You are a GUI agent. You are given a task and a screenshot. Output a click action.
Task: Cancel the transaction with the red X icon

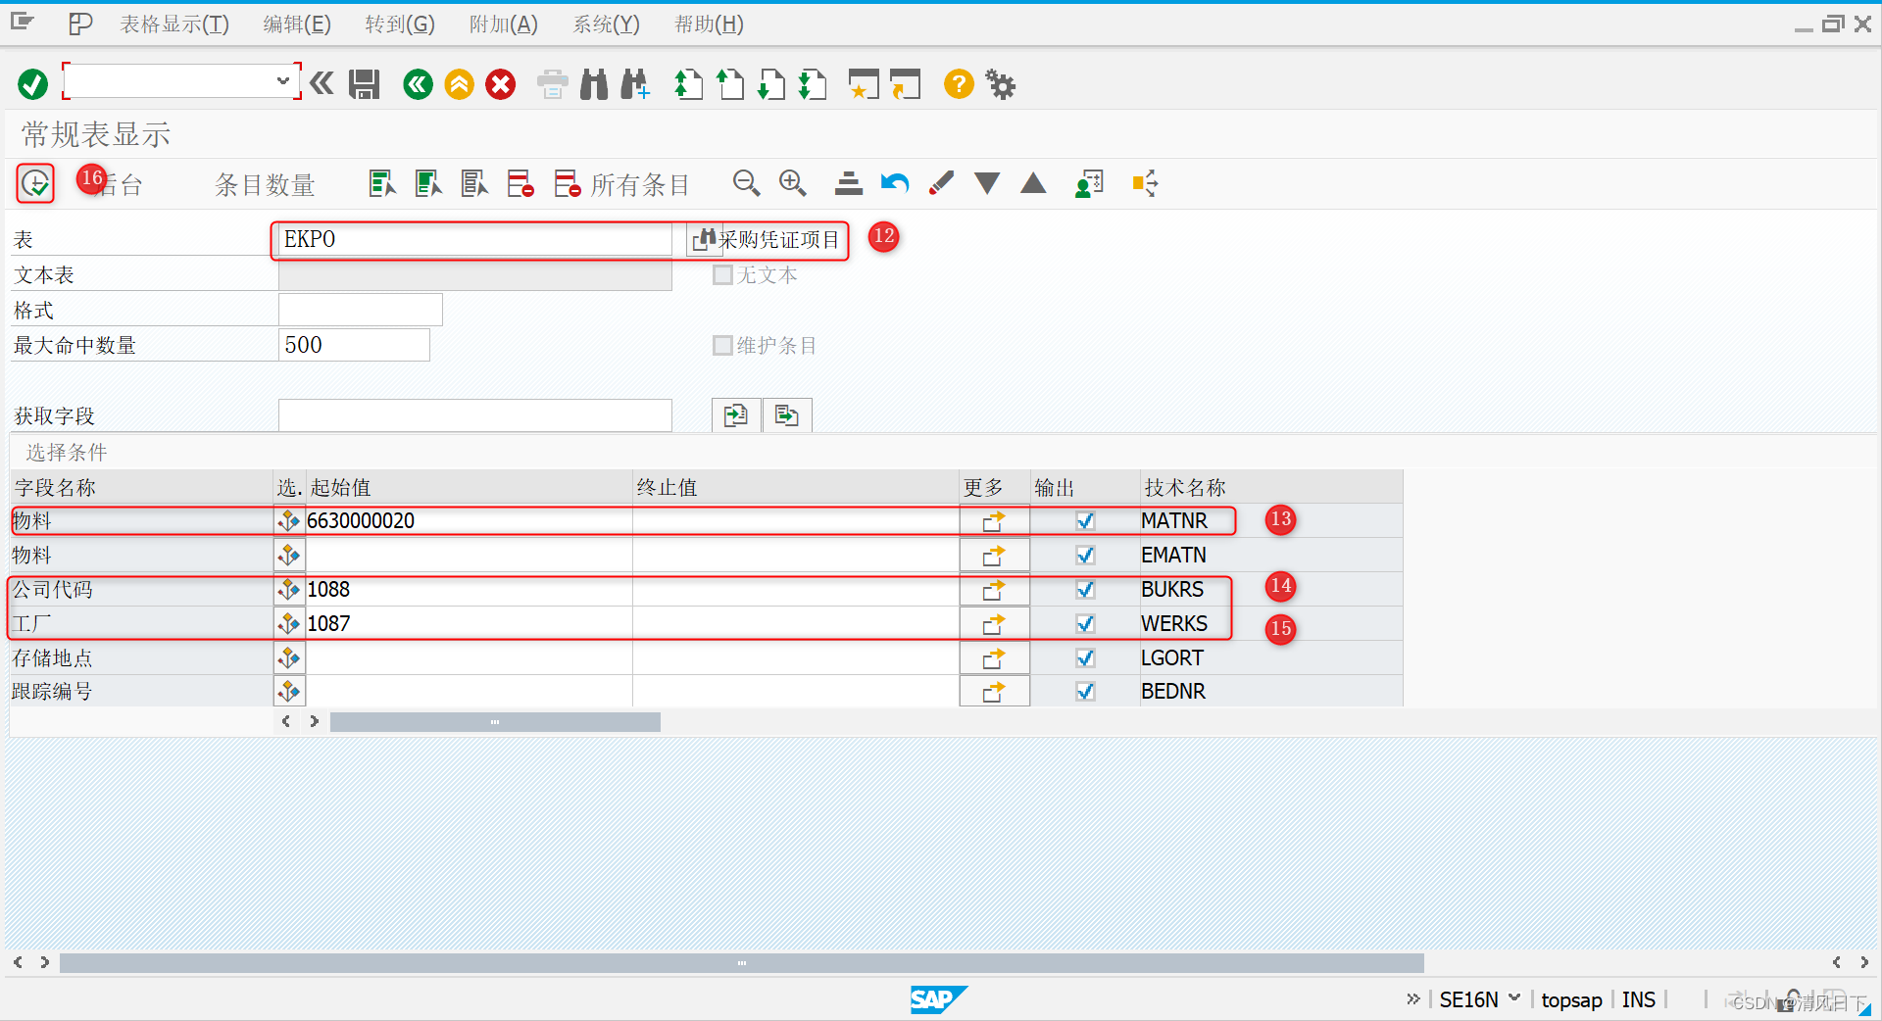(x=500, y=84)
